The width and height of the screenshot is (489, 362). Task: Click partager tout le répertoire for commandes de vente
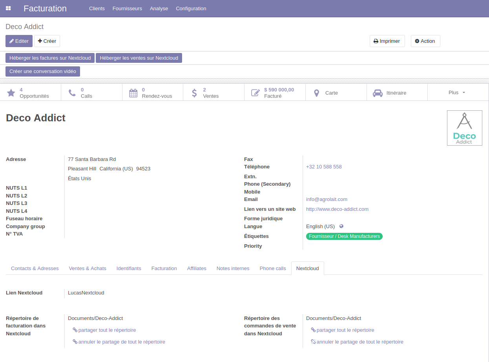pyautogui.click(x=345, y=330)
